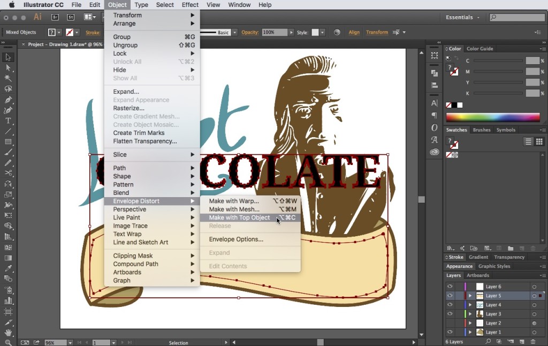Click the search field in the top bar
This screenshot has height=346, width=548.
(x=517, y=17)
